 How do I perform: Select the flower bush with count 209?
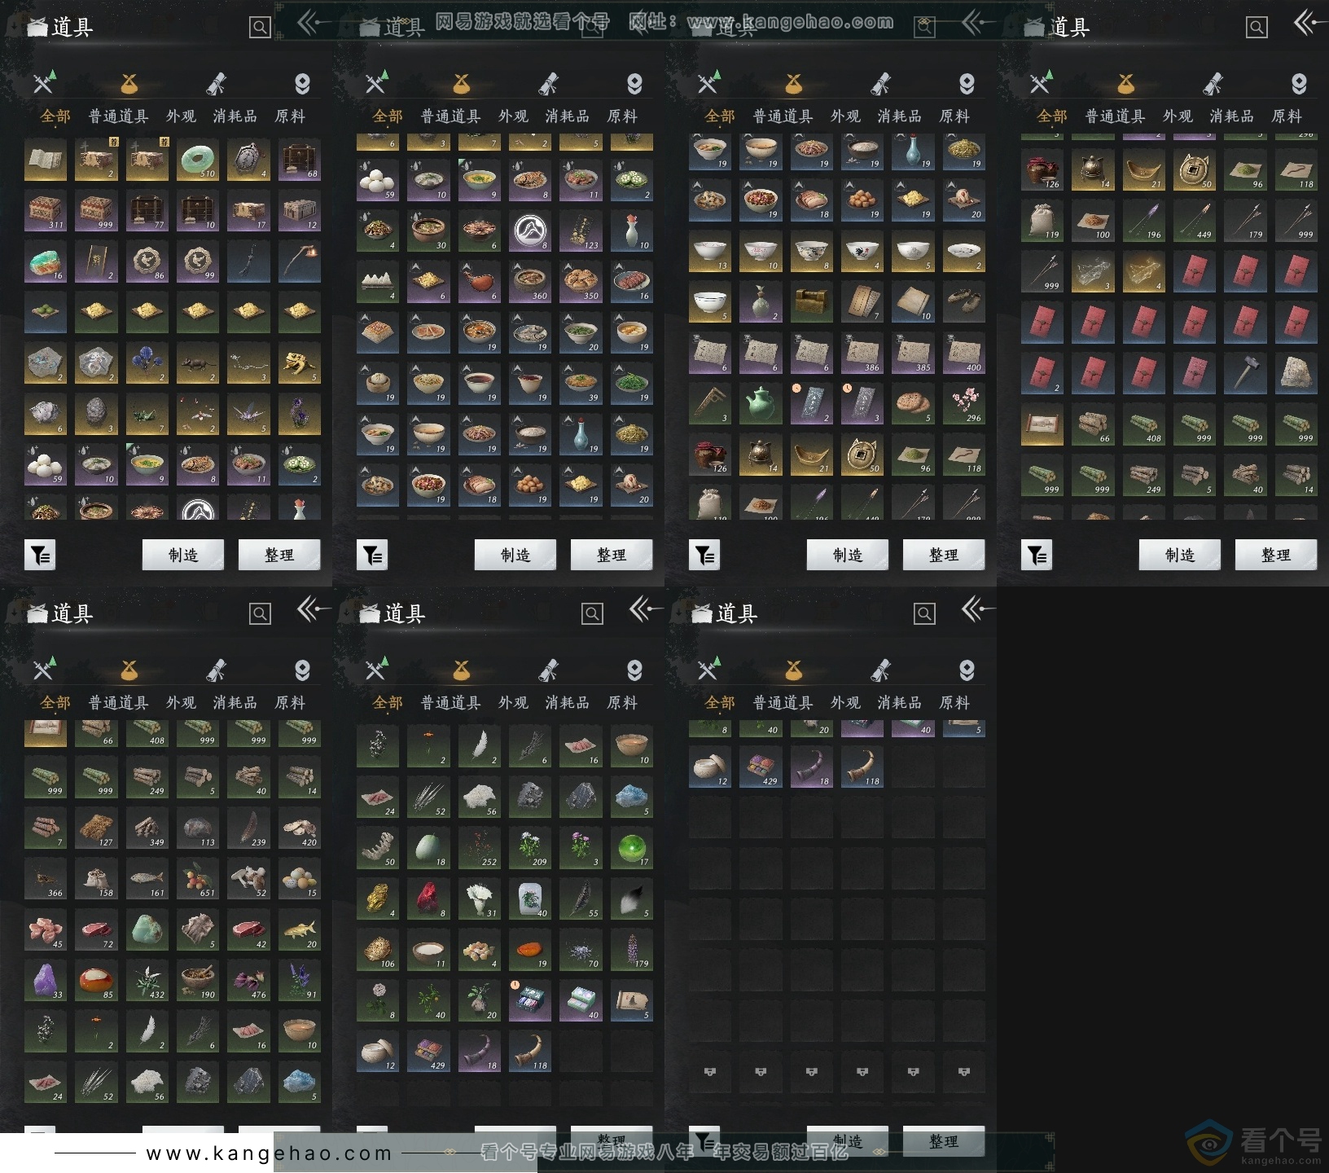point(530,848)
